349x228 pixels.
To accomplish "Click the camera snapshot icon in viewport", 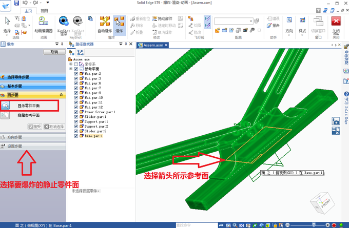I will point(336,121).
